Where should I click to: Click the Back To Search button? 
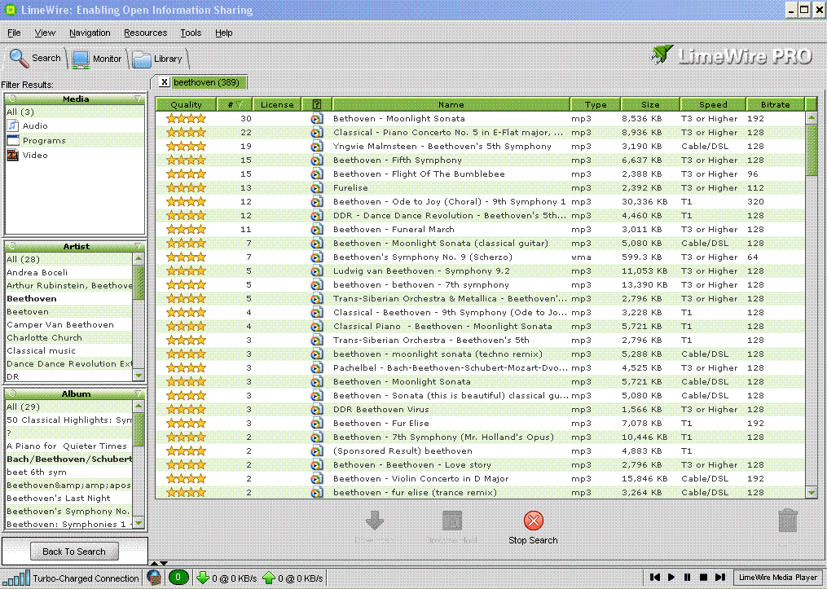[74, 552]
